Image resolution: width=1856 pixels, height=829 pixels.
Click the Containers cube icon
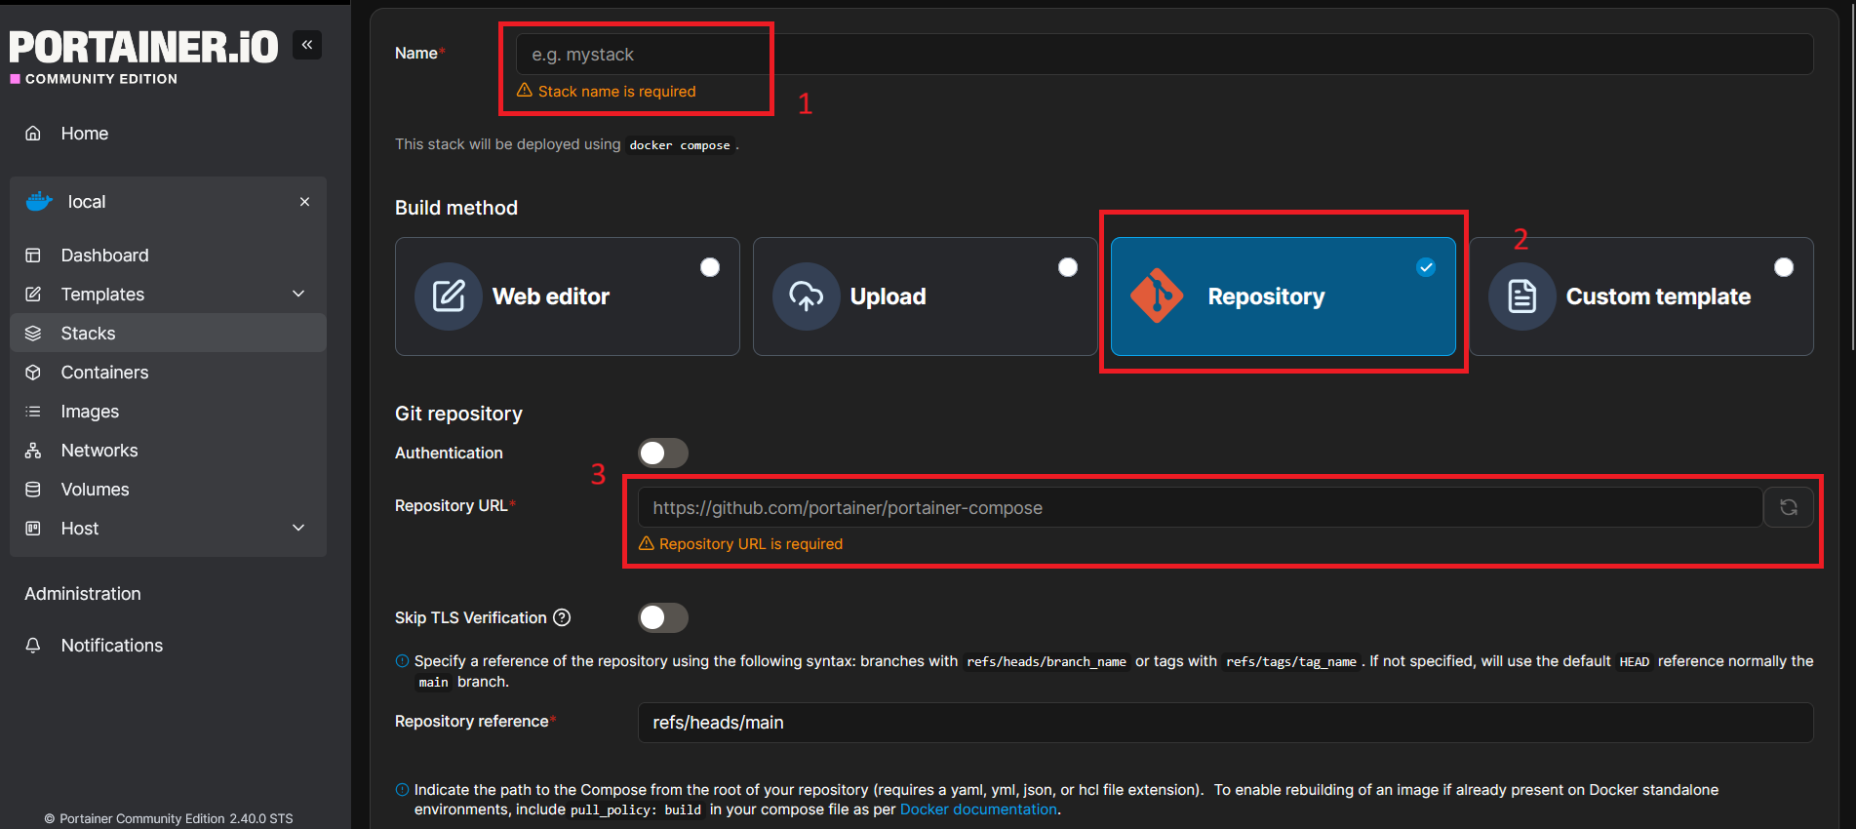[x=33, y=373]
